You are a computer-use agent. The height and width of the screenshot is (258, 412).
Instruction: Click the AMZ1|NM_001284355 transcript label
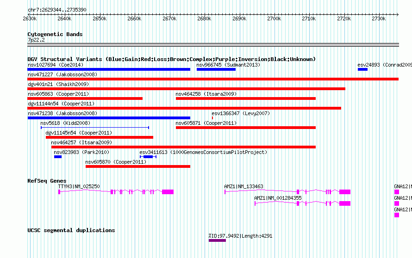(x=278, y=198)
